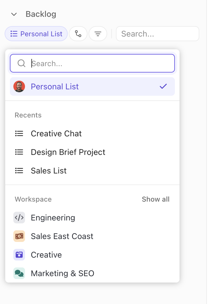Click the list icon beside Creative Chat
Image resolution: width=208 pixels, height=304 pixels.
(19, 133)
